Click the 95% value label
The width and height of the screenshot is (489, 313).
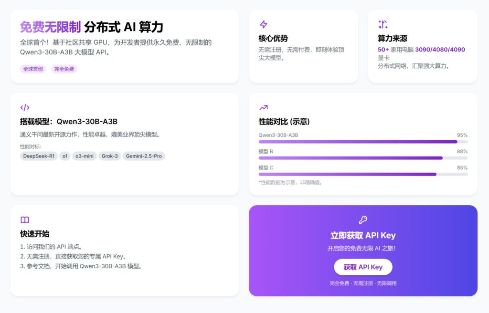click(x=462, y=136)
